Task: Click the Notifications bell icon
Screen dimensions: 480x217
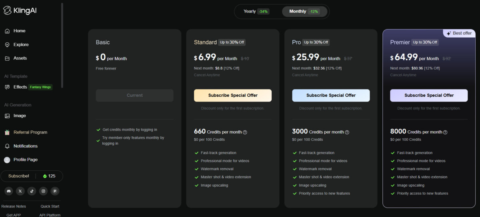Action: 7,146
